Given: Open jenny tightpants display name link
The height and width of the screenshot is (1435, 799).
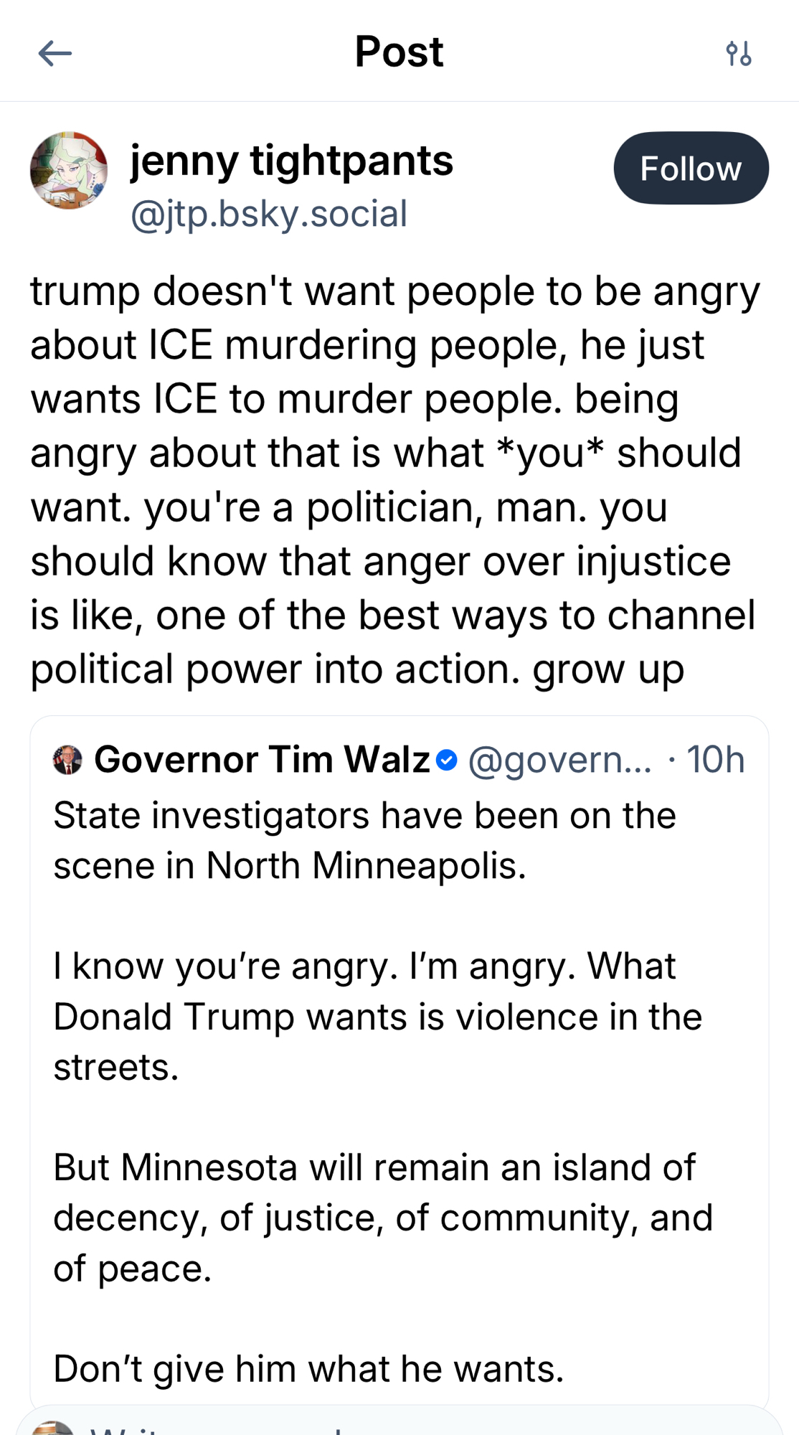Looking at the screenshot, I should pos(291,159).
